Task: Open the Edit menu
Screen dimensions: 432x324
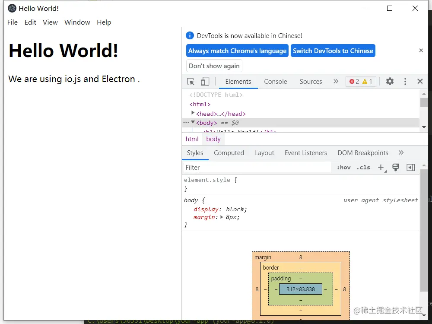Action: pos(30,22)
